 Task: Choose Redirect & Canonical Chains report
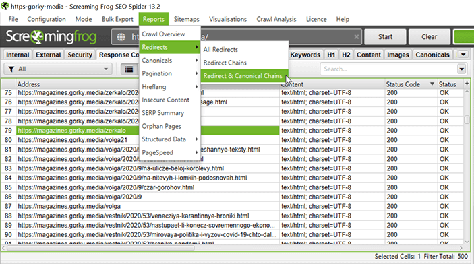244,76
